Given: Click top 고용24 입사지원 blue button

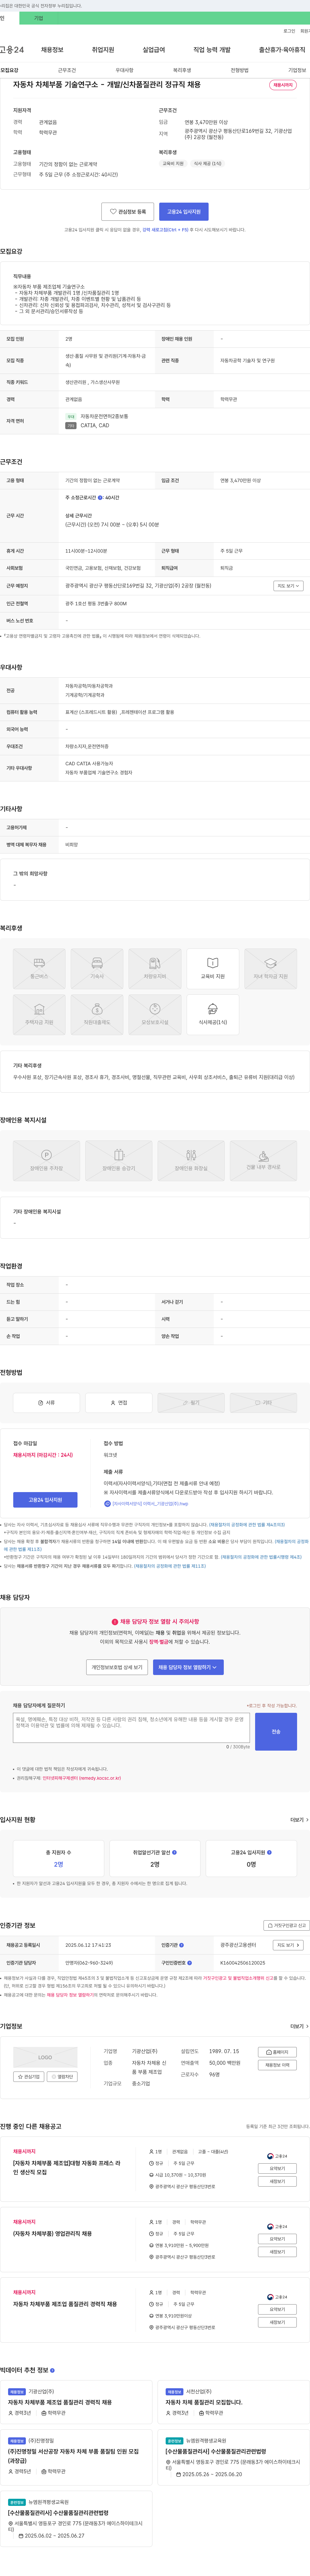Looking at the screenshot, I should tap(184, 212).
